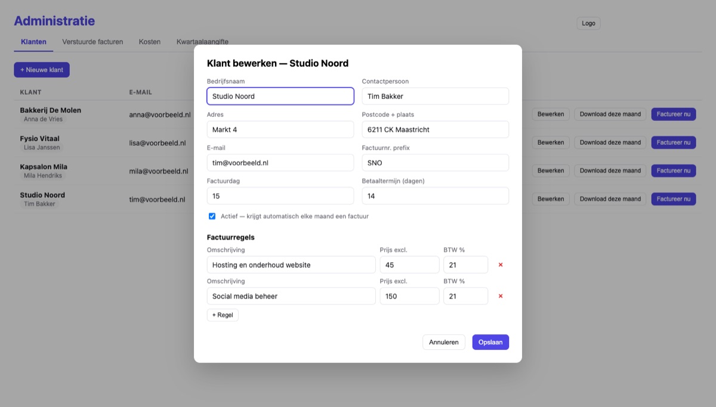Screen dimensions: 716x407
Task: Open the Kosten tab
Action: [x=150, y=42]
